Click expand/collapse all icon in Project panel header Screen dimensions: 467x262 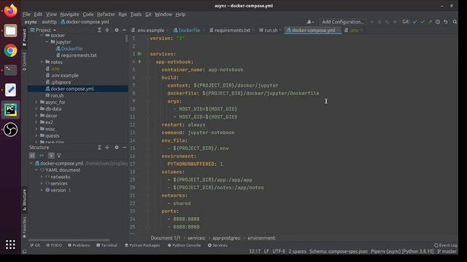pyautogui.click(x=107, y=30)
